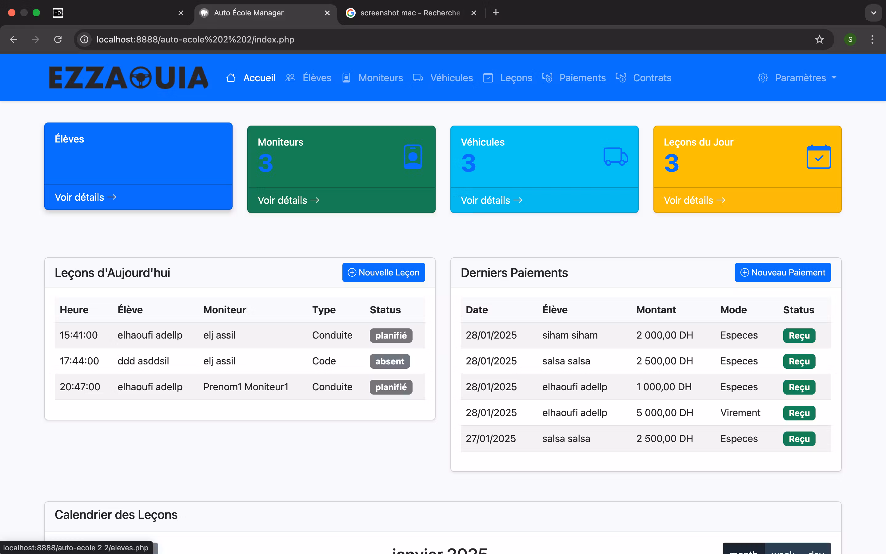Close the first untitled browser tab

point(181,13)
